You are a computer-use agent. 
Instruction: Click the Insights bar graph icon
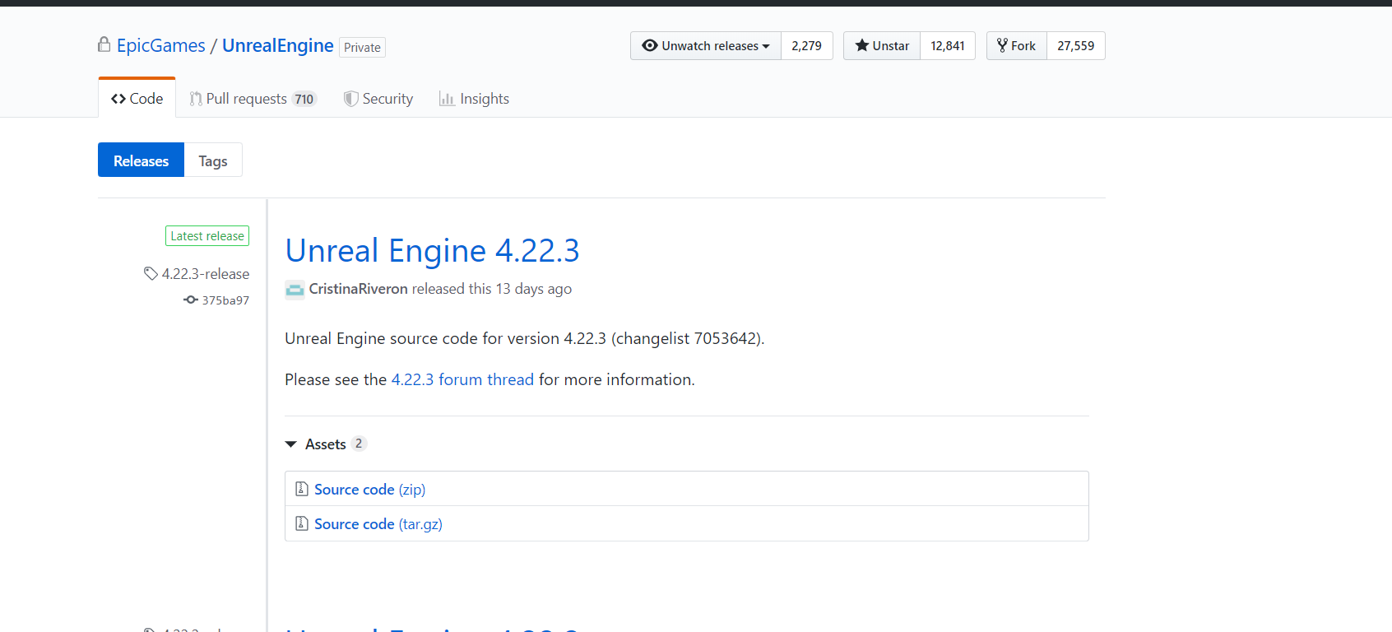coord(447,99)
